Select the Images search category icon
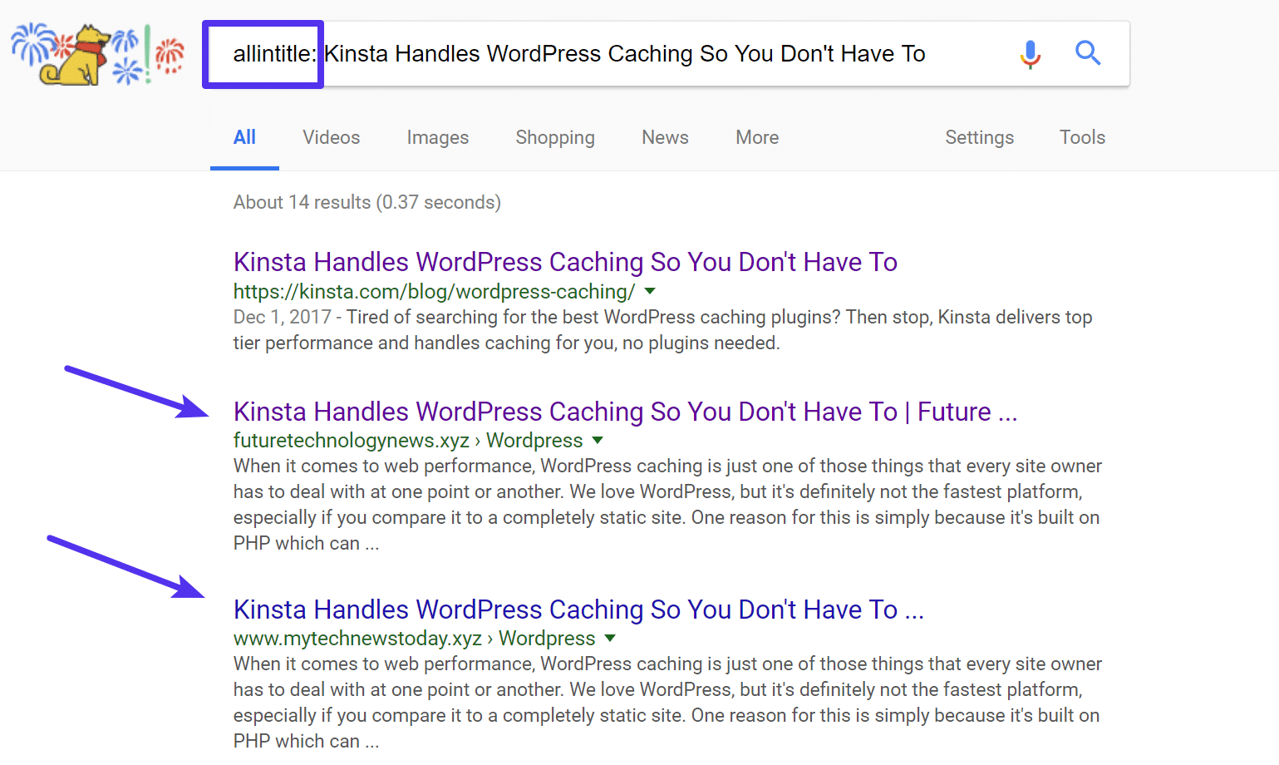1279x765 pixels. click(x=437, y=137)
